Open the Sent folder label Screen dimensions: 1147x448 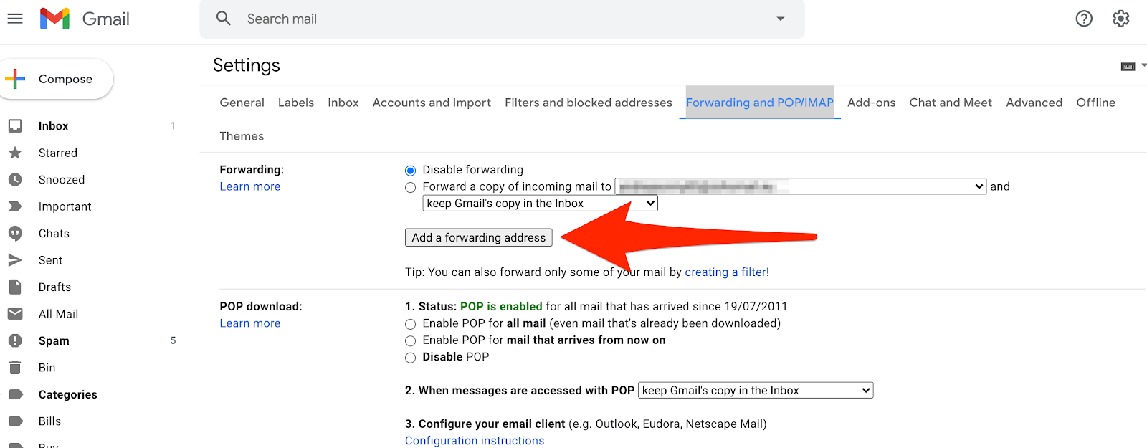click(x=50, y=260)
